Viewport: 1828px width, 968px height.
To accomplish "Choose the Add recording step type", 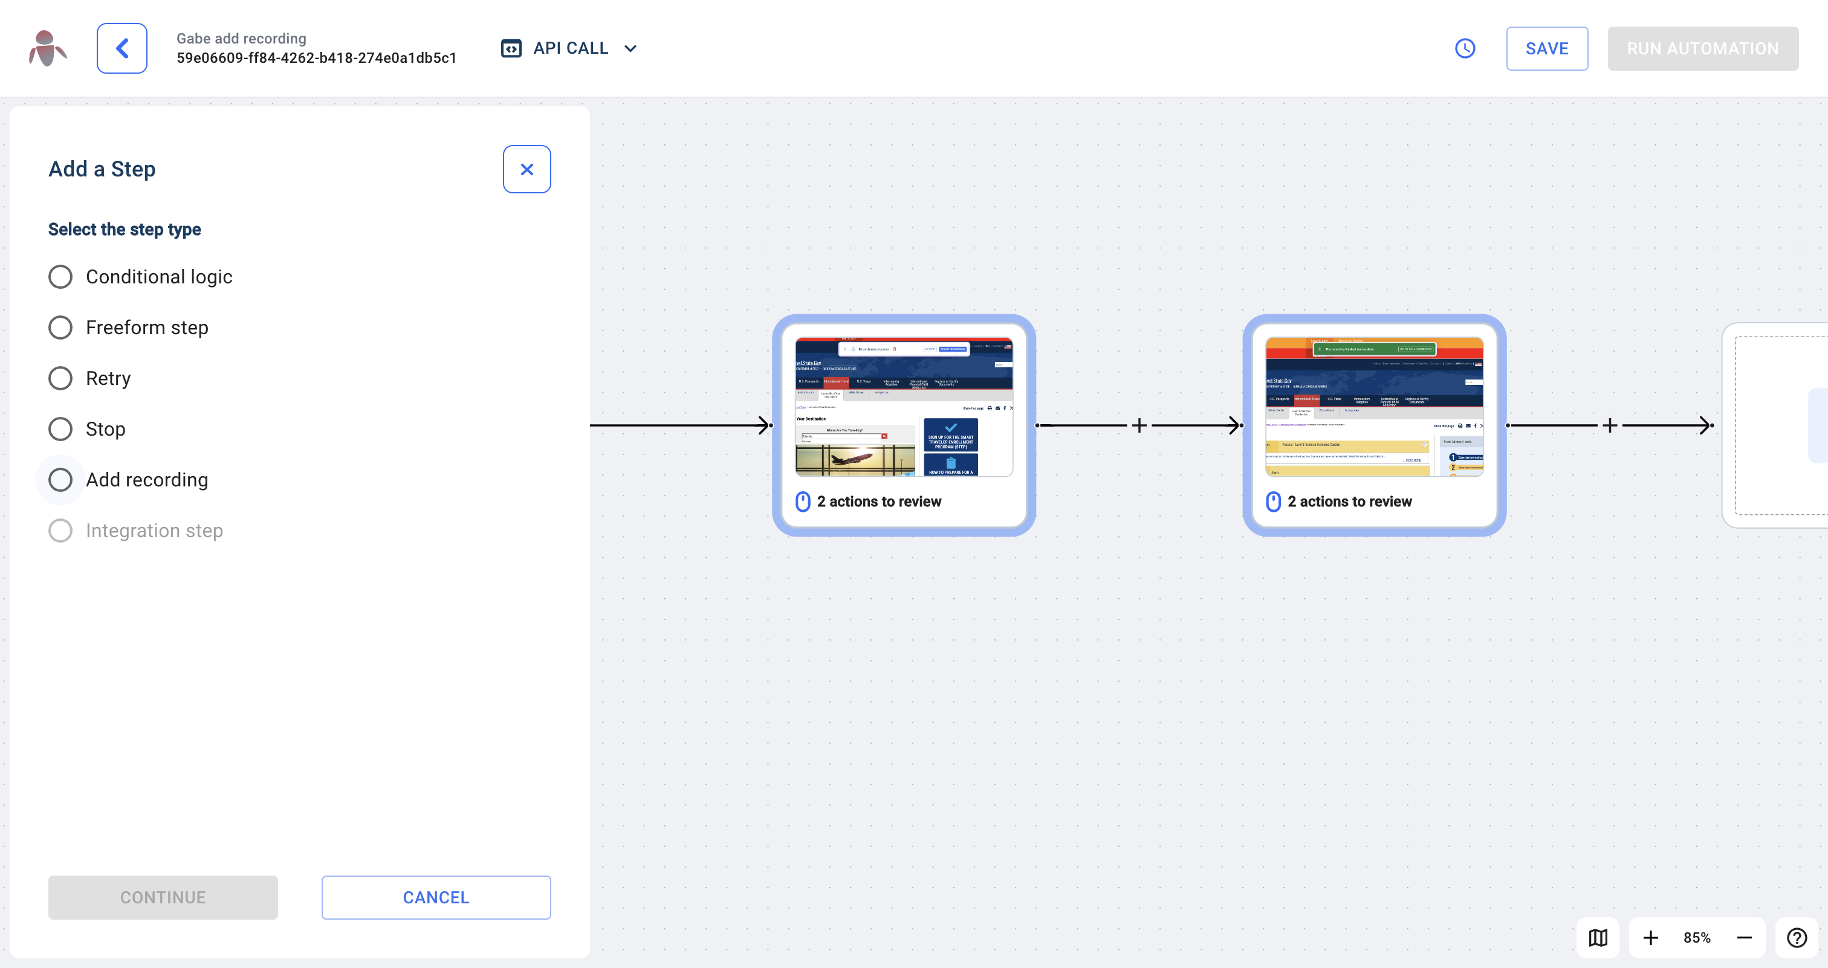I will (x=60, y=480).
